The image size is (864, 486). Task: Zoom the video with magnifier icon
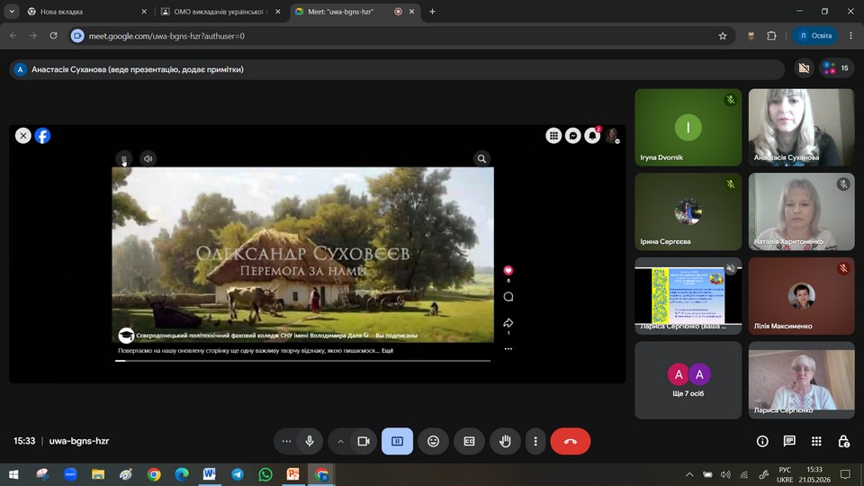[481, 158]
